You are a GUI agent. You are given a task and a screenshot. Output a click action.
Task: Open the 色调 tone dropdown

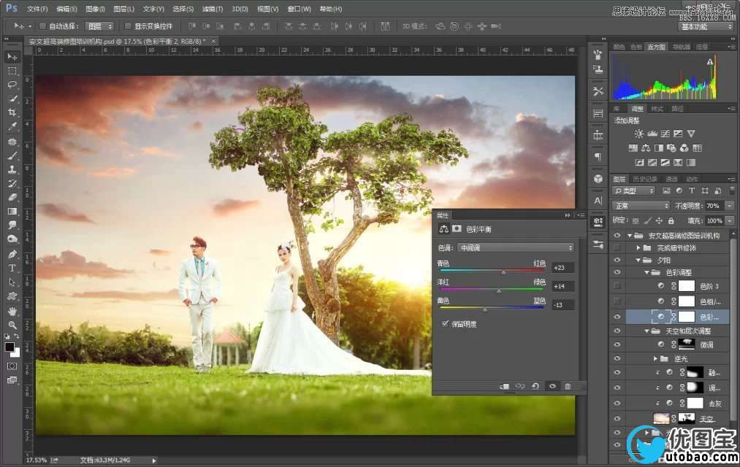click(515, 248)
